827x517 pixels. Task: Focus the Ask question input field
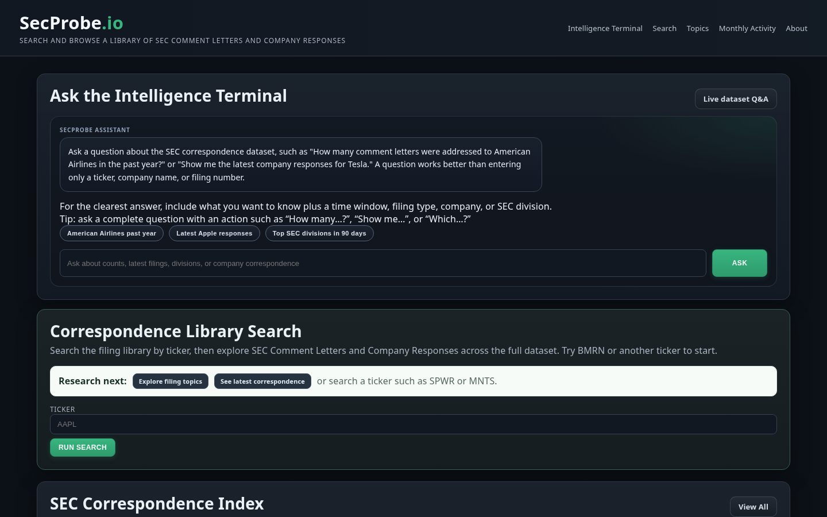click(x=382, y=263)
